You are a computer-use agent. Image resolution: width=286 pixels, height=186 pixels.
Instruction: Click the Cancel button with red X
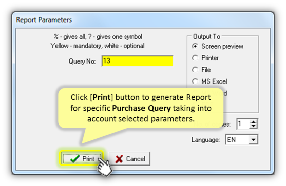129,159
